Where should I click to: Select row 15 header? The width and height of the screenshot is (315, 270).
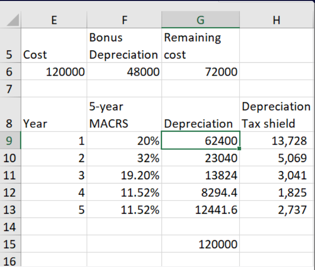click(x=10, y=244)
